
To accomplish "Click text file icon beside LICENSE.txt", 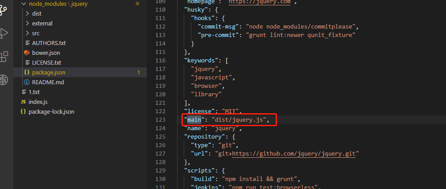I will [27, 62].
